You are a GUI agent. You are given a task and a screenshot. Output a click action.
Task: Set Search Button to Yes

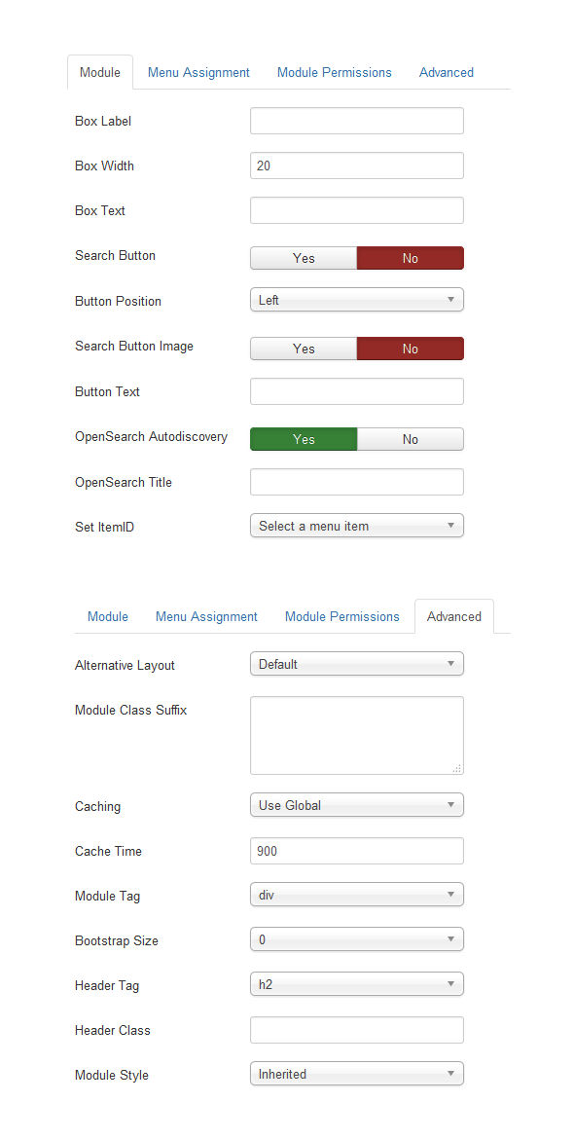pos(304,258)
